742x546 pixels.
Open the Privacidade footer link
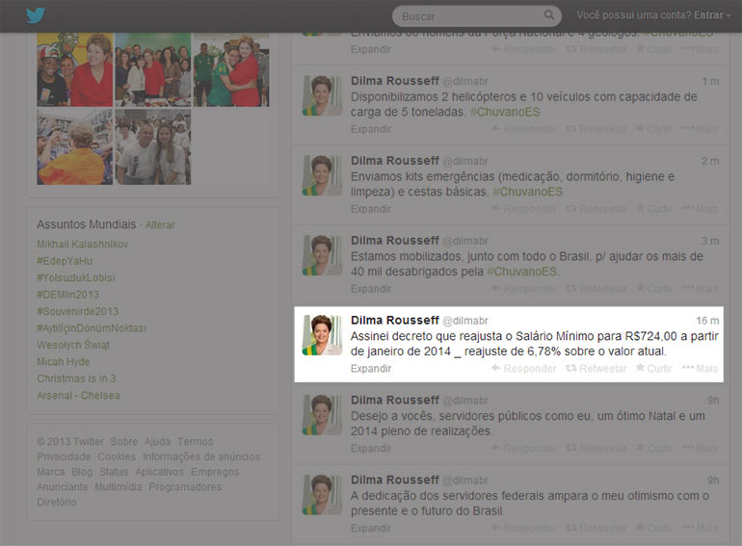click(x=64, y=457)
